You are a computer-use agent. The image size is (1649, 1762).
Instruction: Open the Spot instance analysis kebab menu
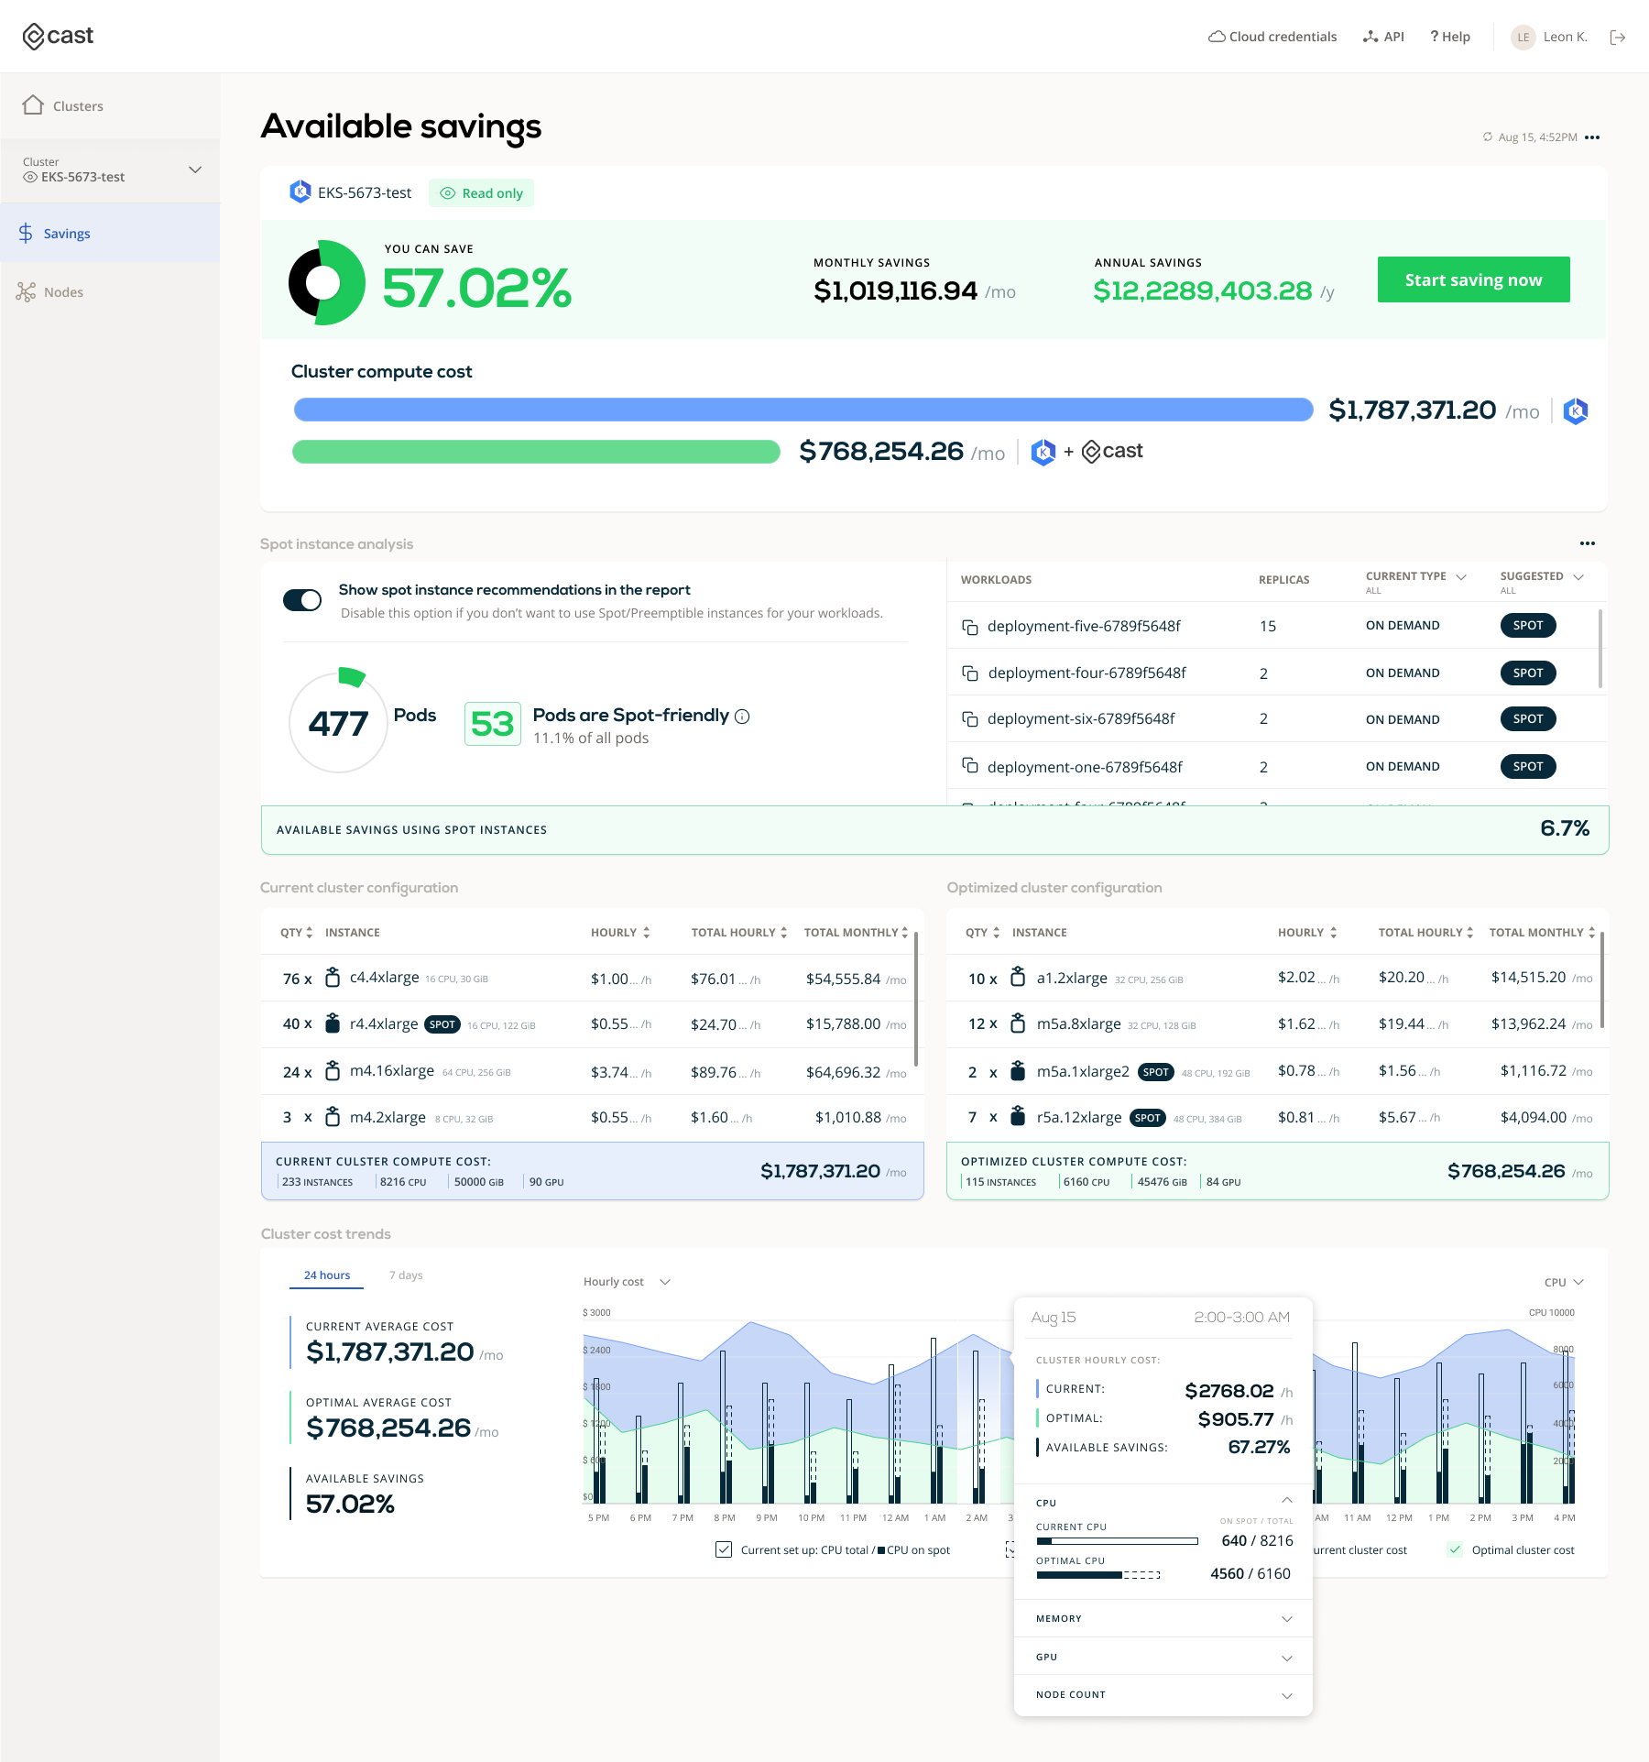tap(1588, 542)
